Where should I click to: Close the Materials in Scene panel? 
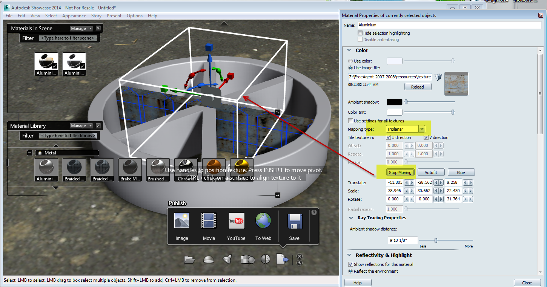(x=98, y=28)
